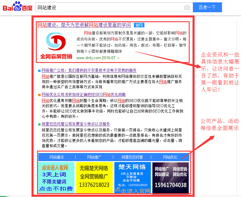Image resolution: width=241 pixels, height=197 pixels.
Task: Click the 官网 badge next to title
Action: [139, 25]
